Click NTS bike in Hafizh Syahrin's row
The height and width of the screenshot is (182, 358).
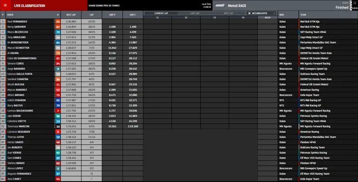[281, 100]
